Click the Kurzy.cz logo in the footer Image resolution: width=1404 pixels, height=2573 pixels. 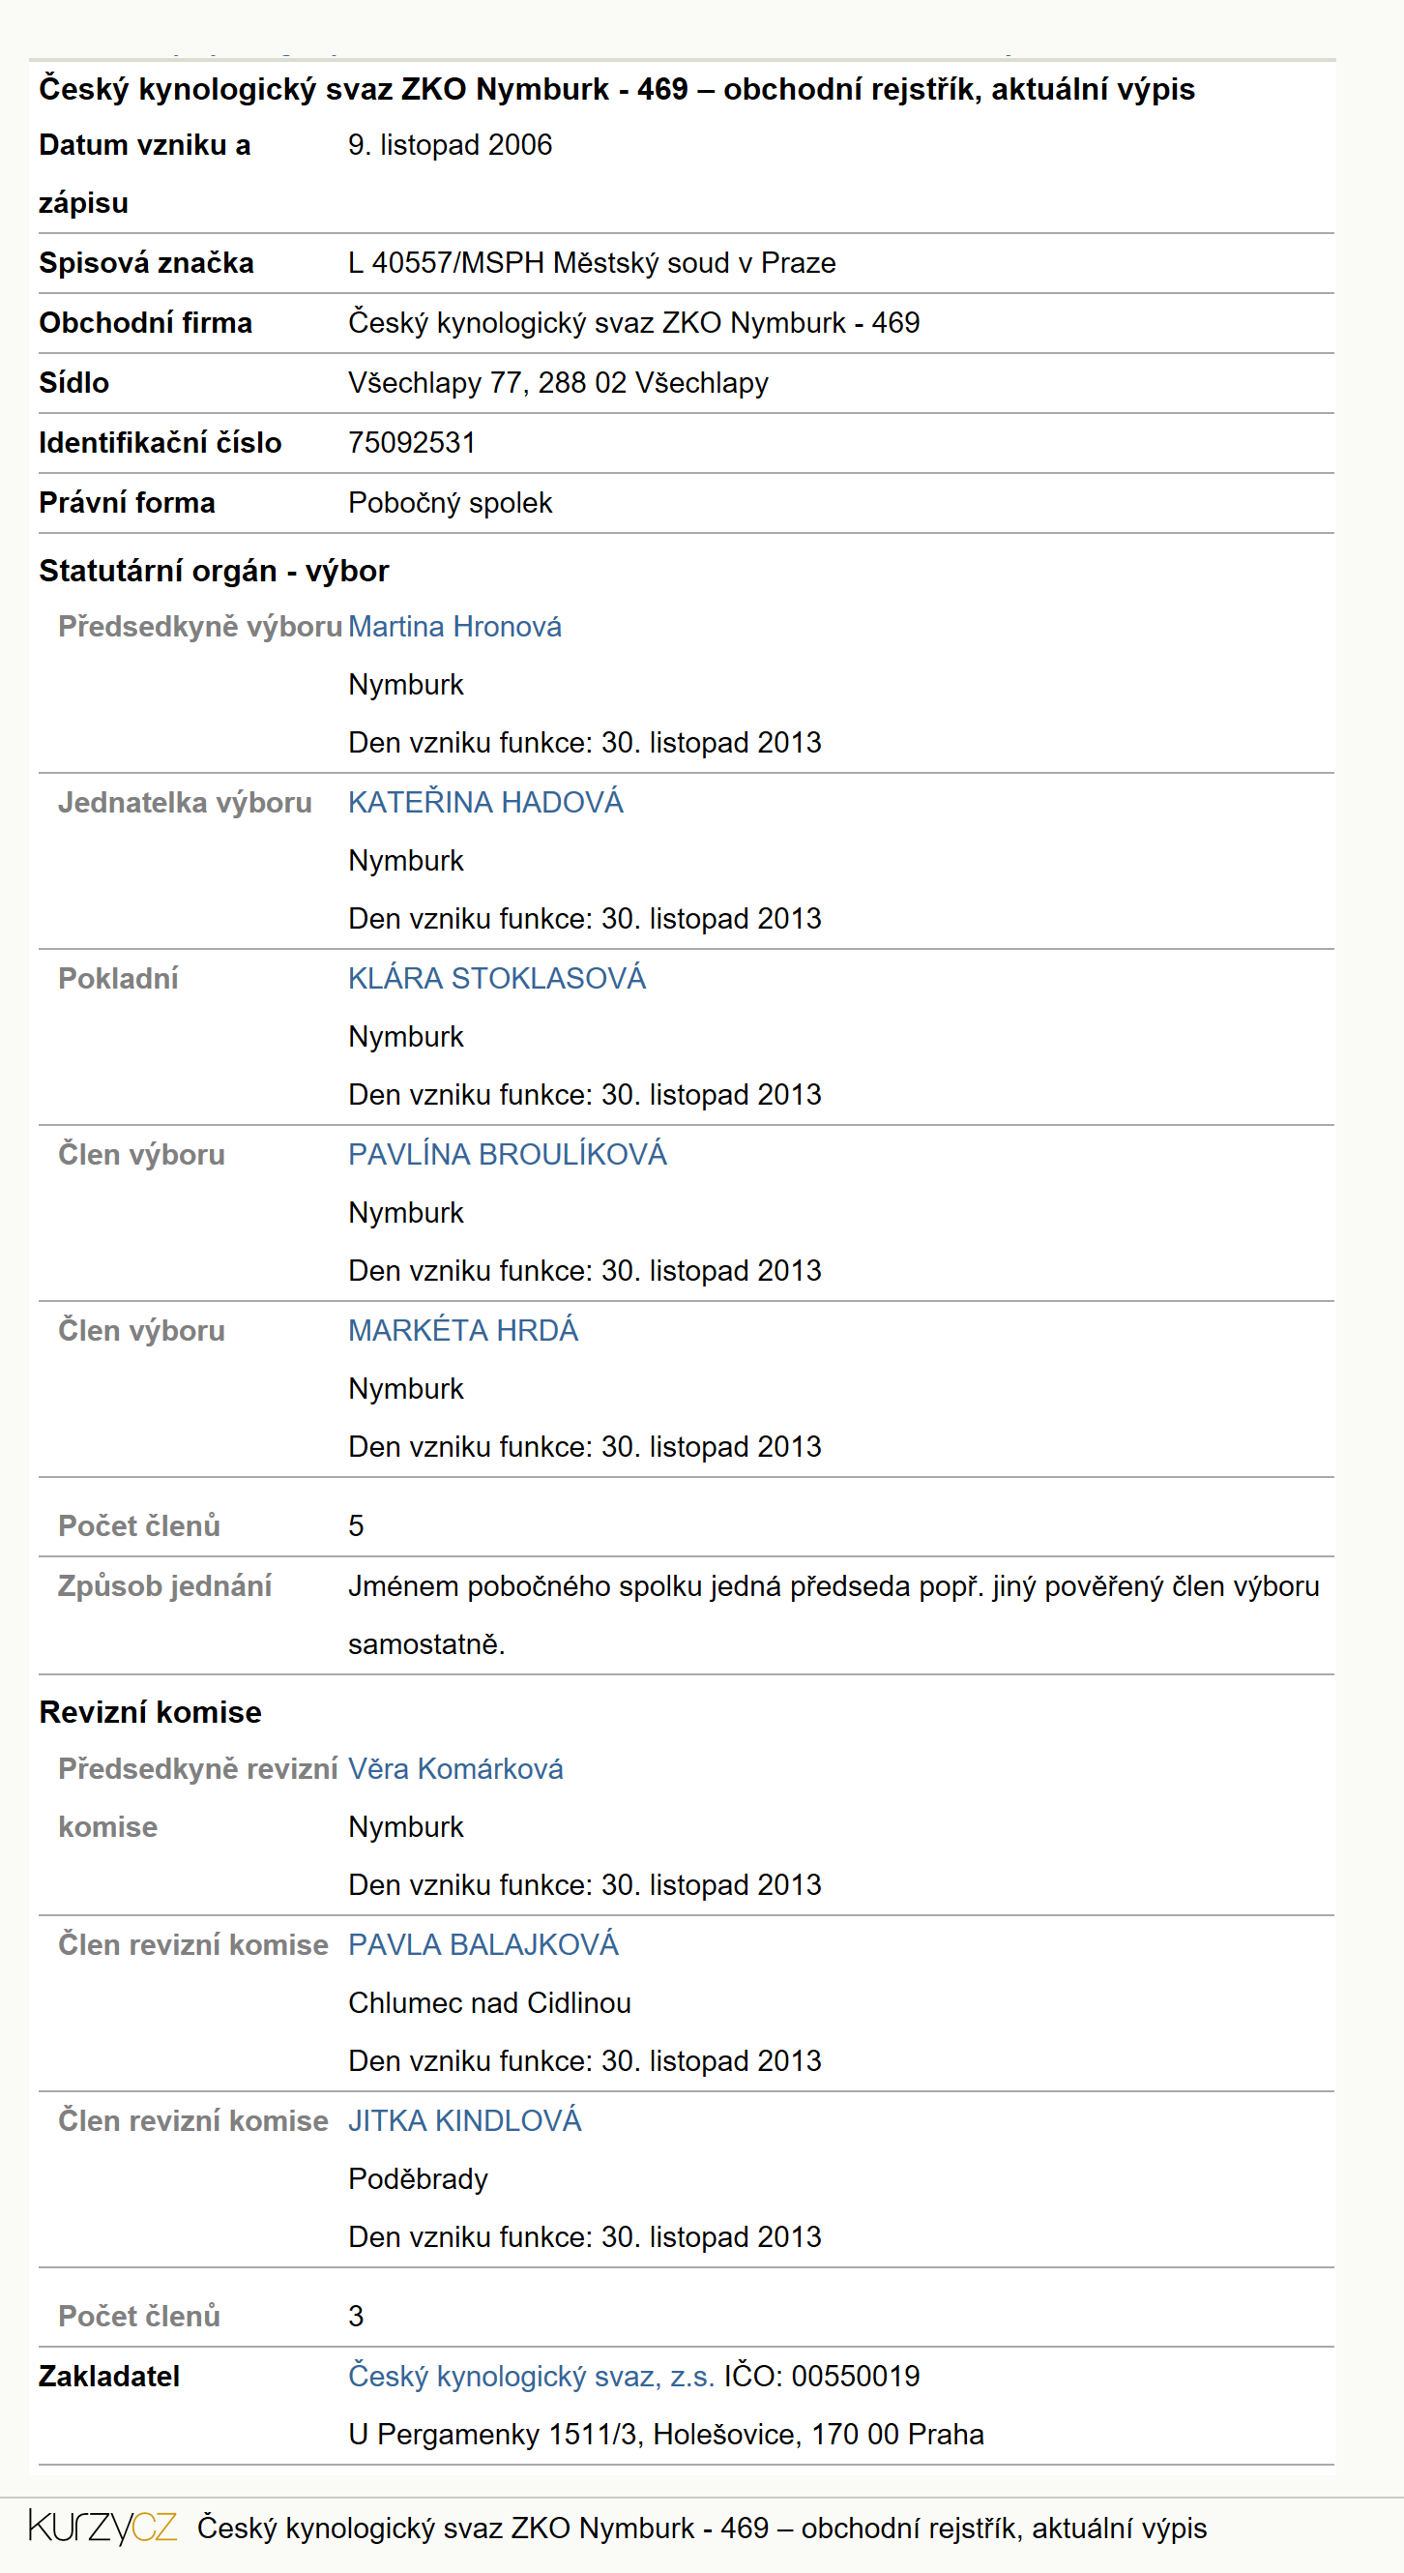coord(102,2527)
